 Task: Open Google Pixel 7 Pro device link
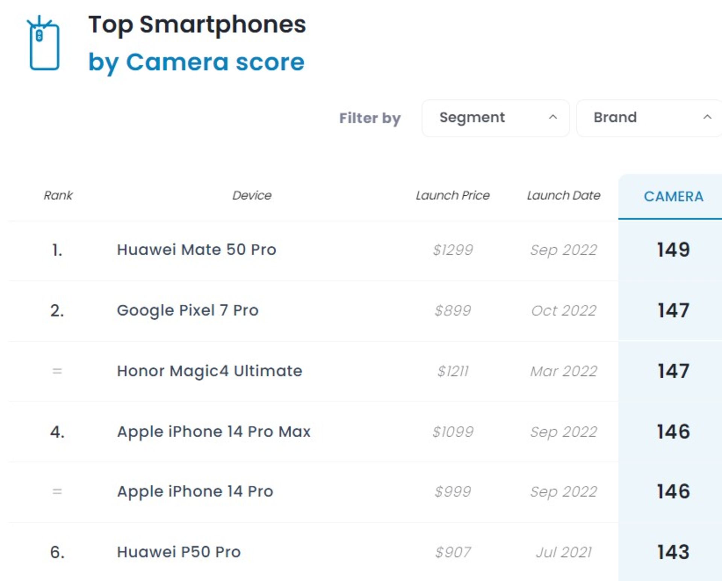pyautogui.click(x=188, y=311)
